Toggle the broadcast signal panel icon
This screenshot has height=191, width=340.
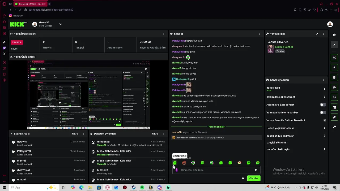point(334,97)
